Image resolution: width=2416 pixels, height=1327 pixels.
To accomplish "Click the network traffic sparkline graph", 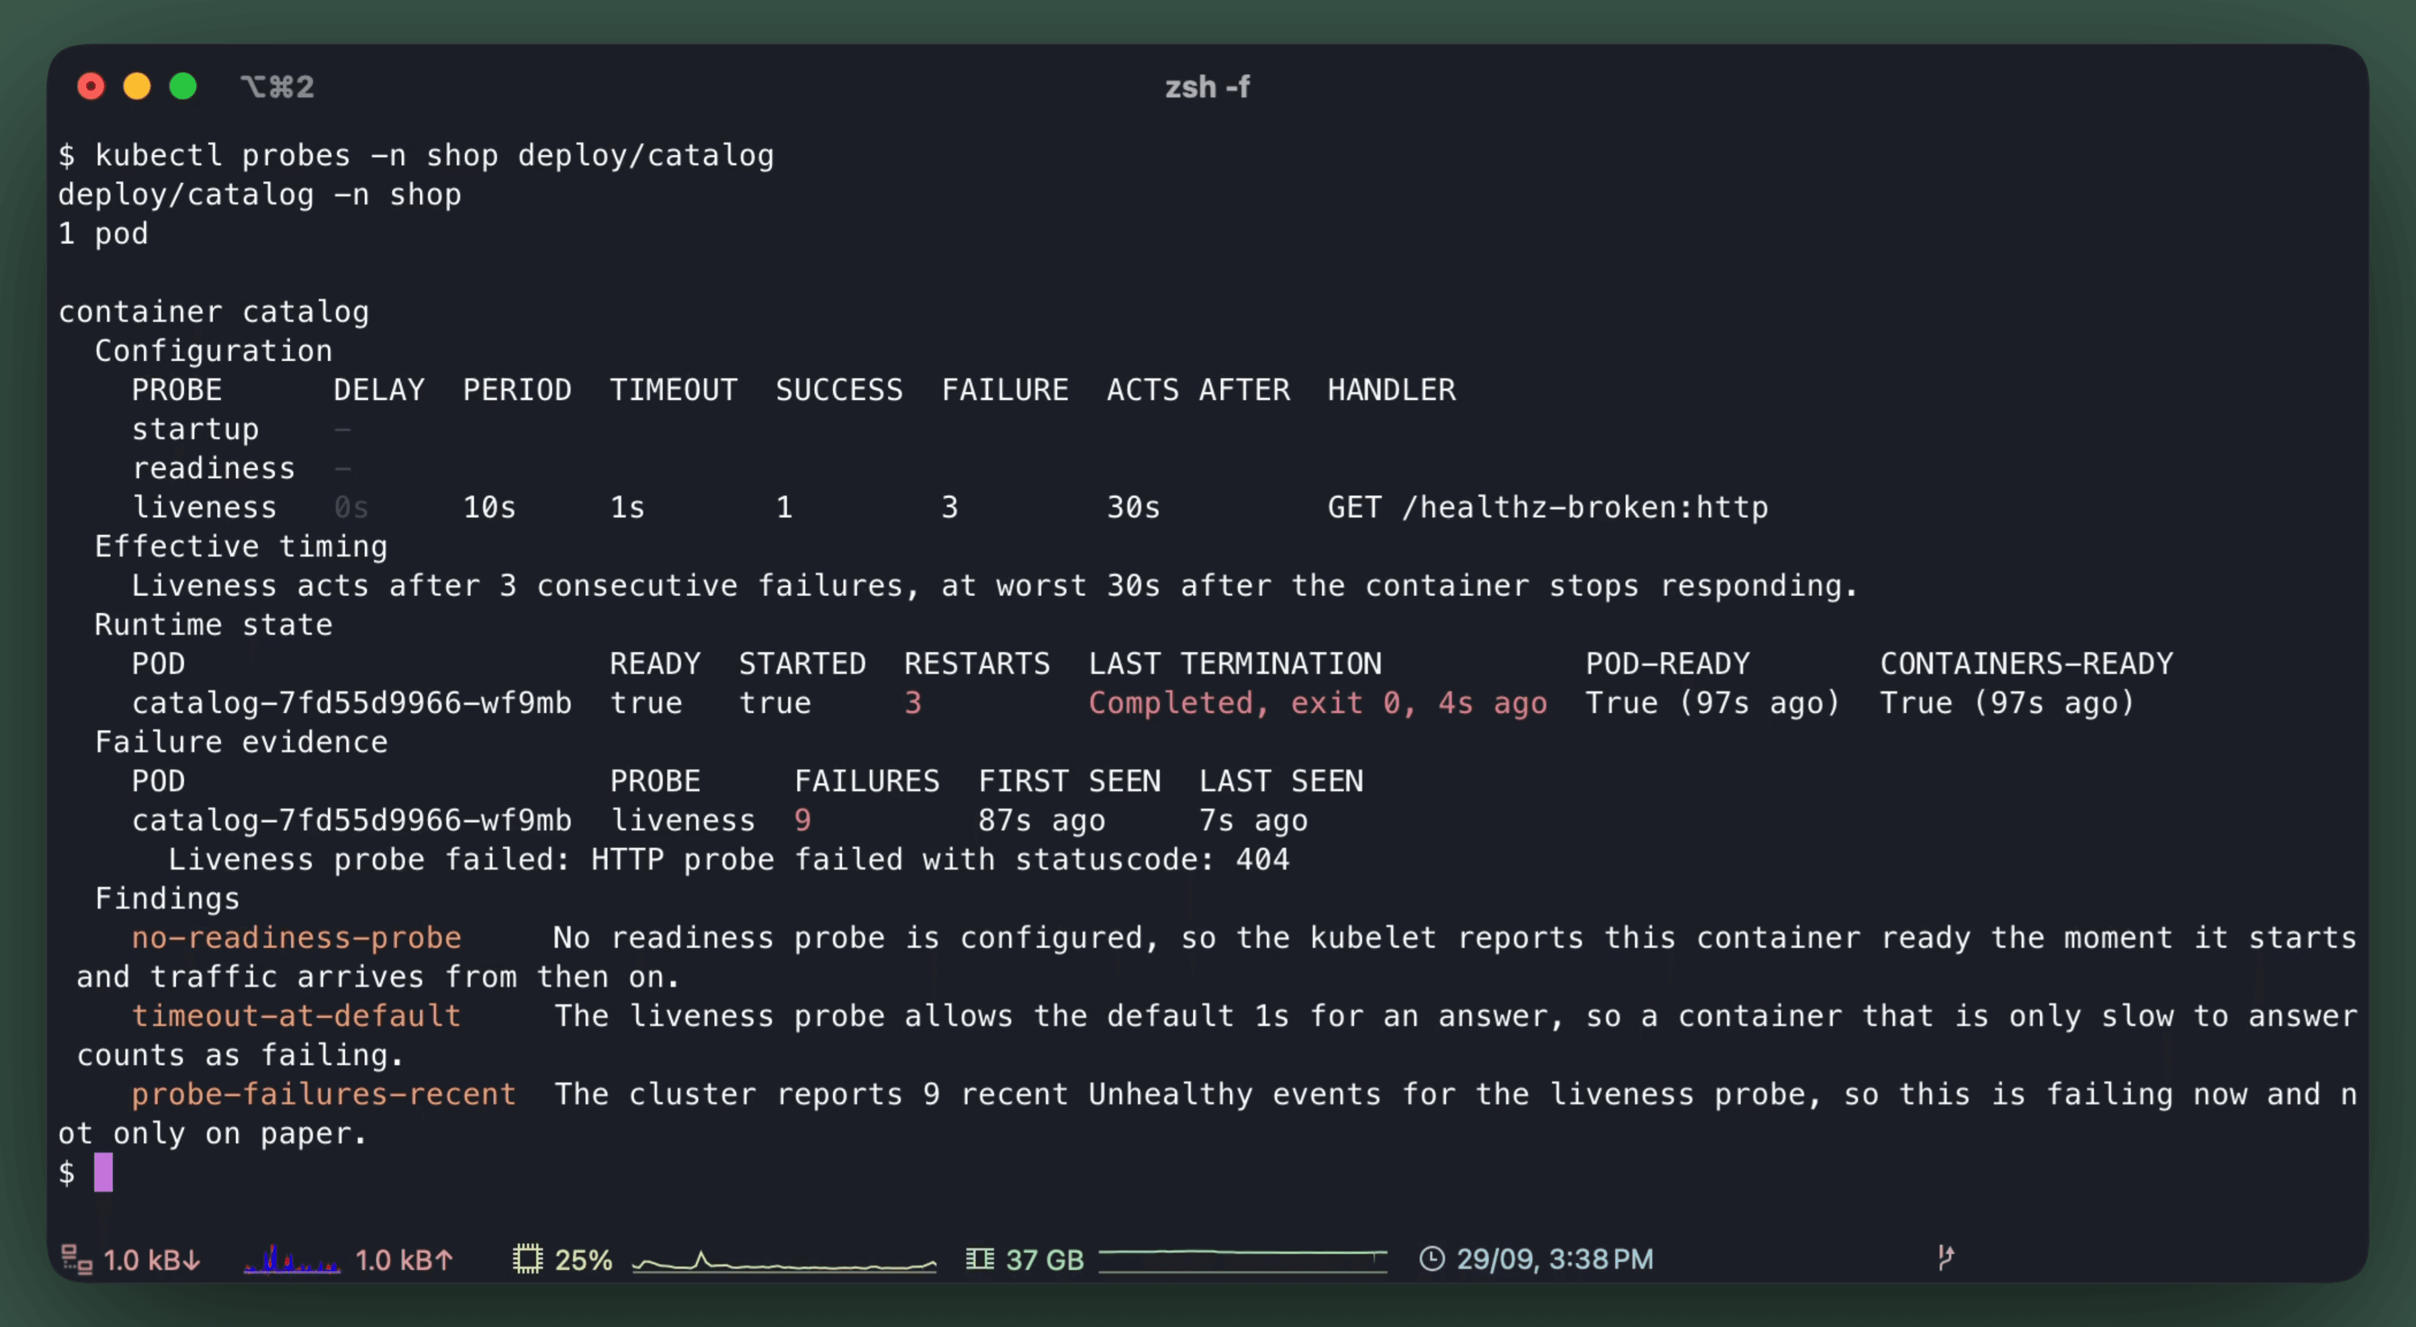I will click(292, 1260).
